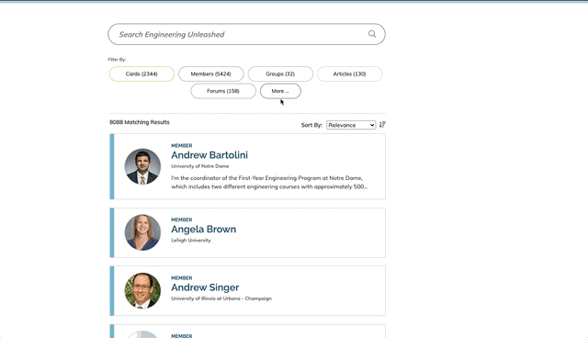The image size is (588, 338).
Task: Click the 8088 Matching Results count
Action: [x=140, y=122]
